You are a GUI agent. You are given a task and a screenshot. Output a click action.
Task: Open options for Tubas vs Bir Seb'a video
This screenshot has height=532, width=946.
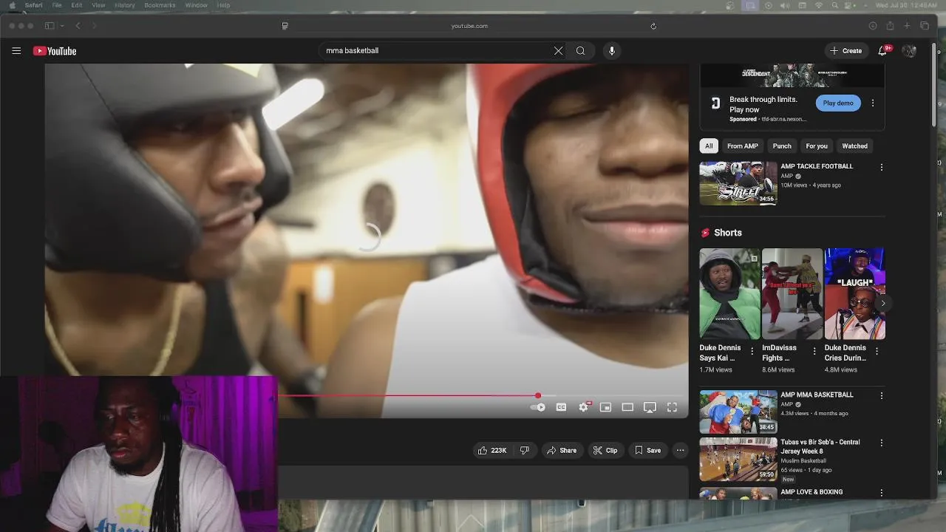881,443
